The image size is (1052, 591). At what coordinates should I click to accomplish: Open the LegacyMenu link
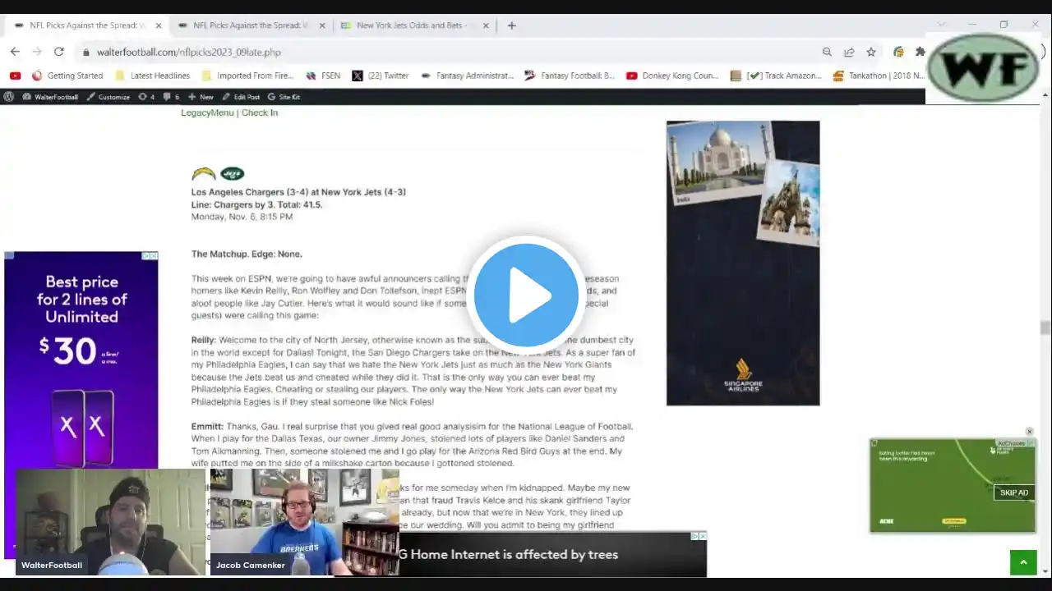[x=207, y=112]
